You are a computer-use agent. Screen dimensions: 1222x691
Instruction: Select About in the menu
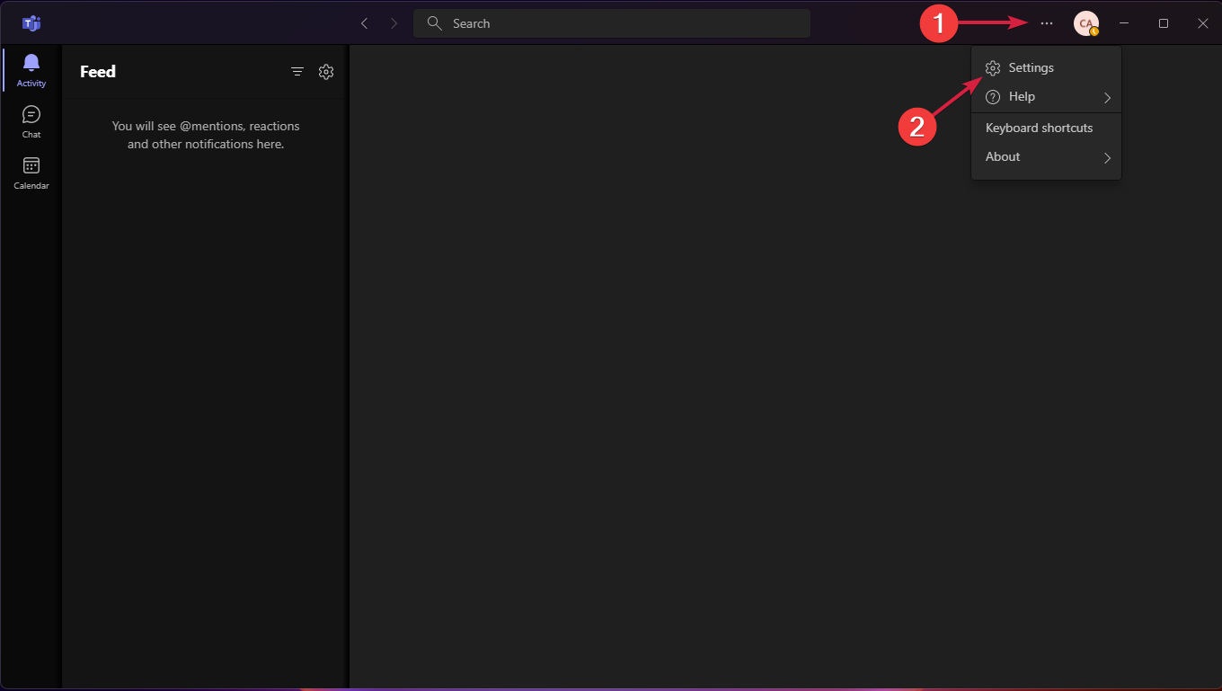pyautogui.click(x=1003, y=156)
